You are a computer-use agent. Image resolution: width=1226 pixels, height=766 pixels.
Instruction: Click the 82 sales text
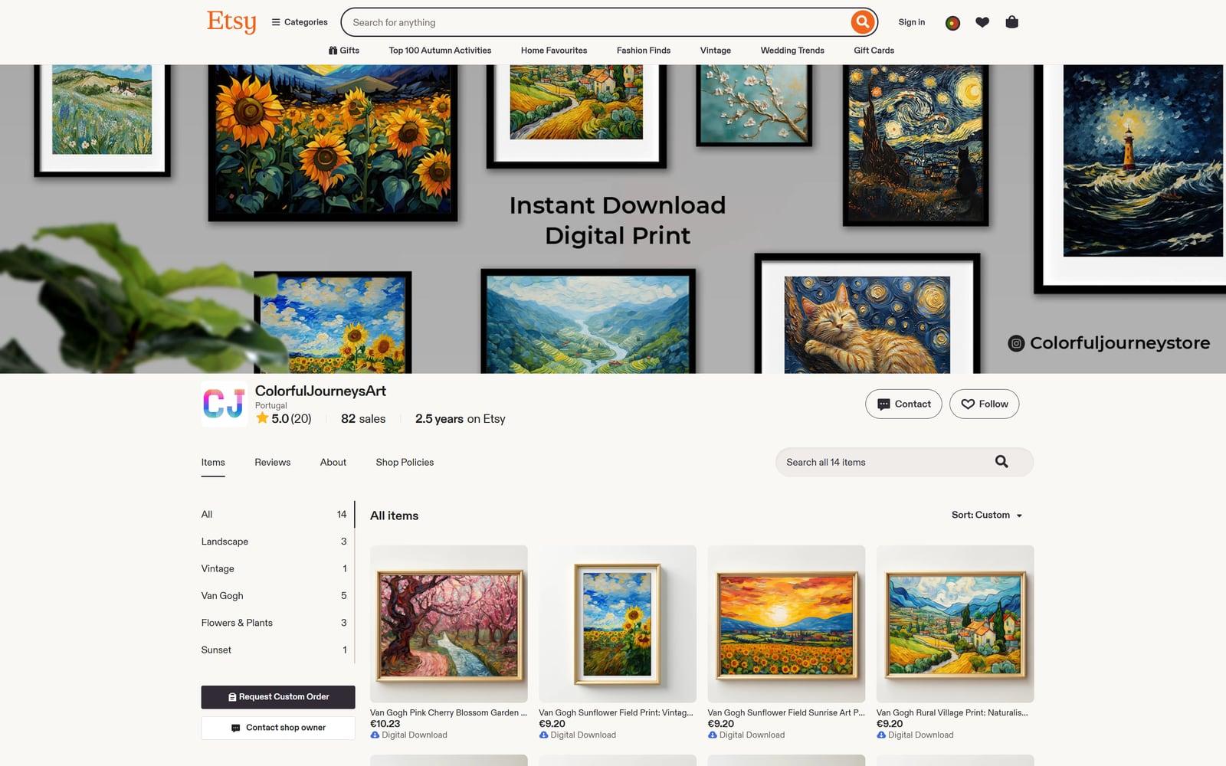[x=363, y=419]
